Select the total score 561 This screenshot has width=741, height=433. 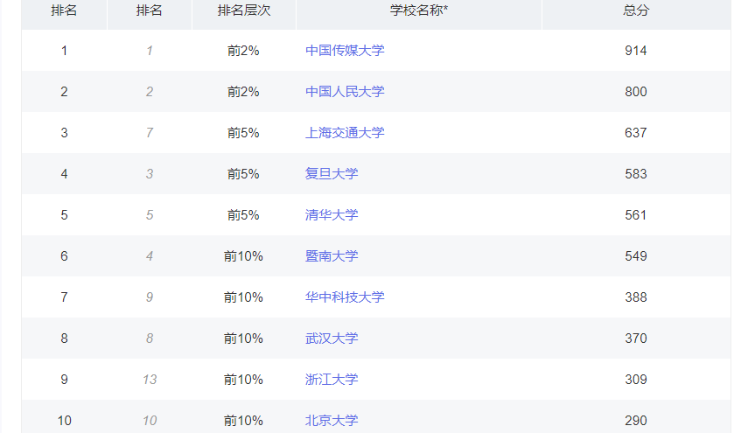pos(636,215)
